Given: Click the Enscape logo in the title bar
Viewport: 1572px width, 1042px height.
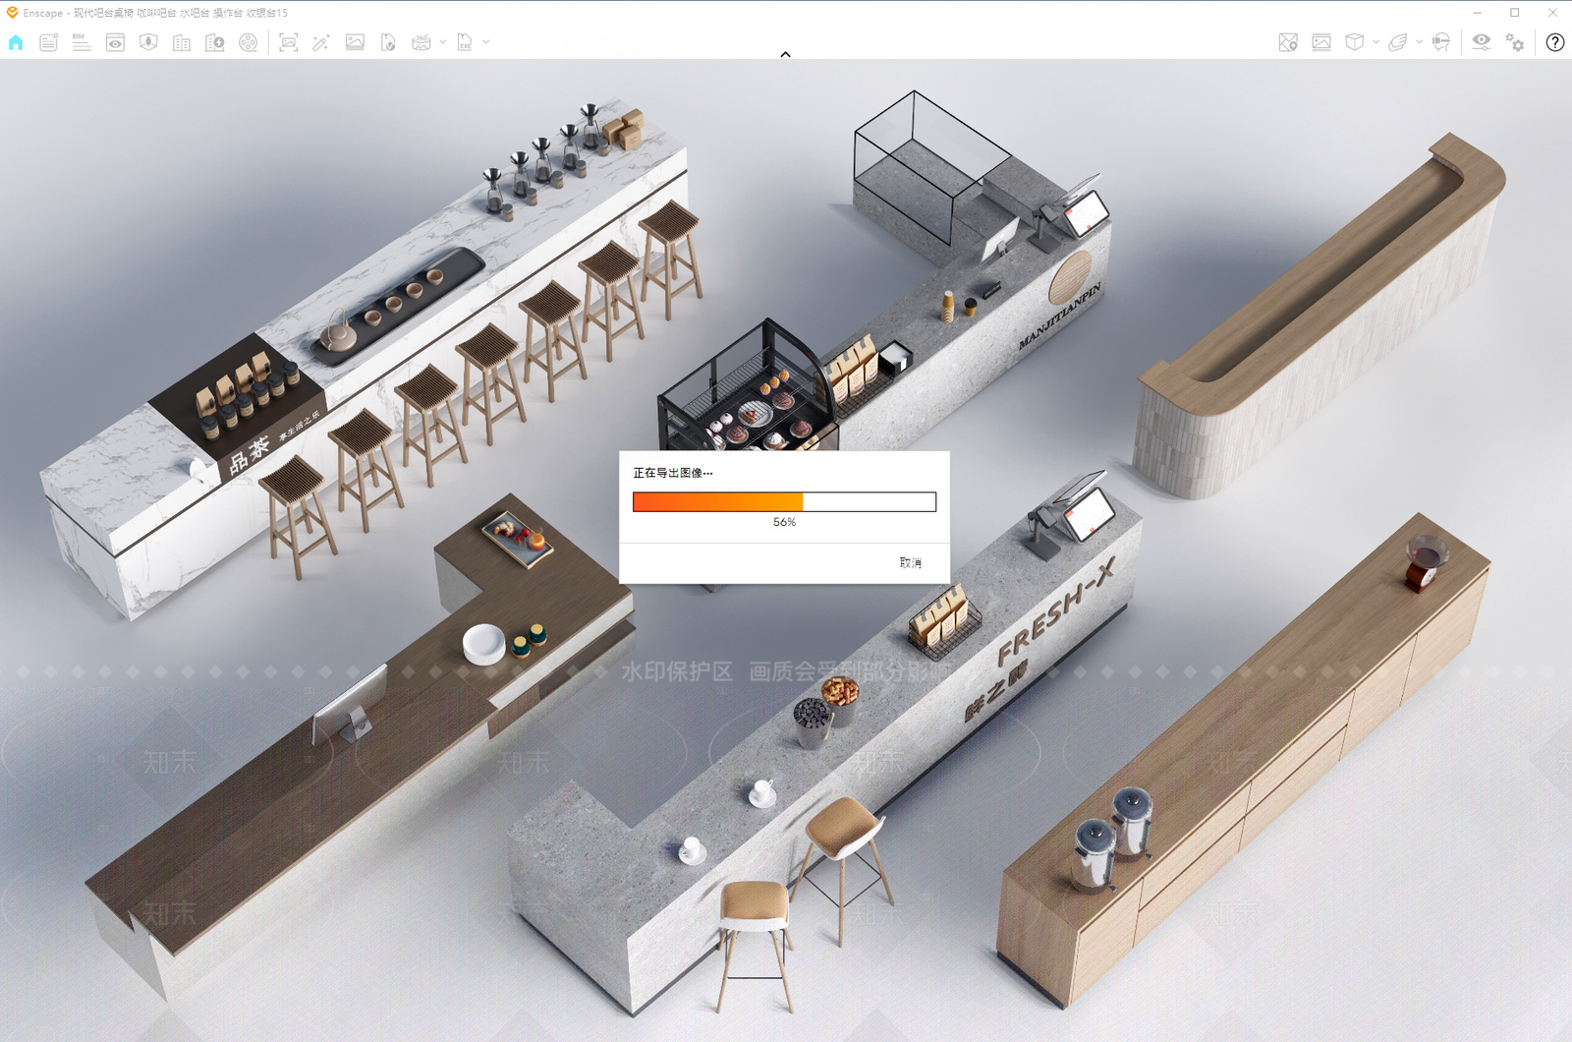Looking at the screenshot, I should 12,13.
